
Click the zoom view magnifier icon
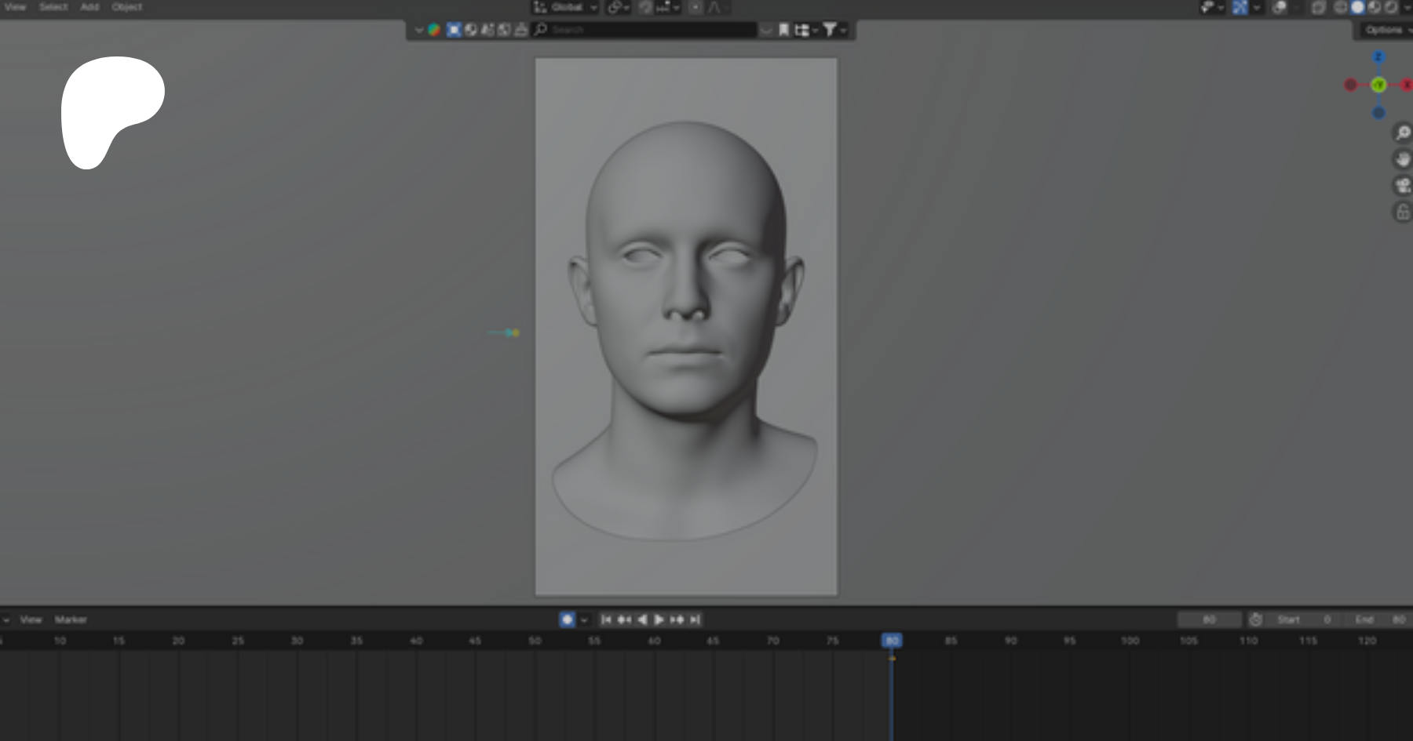coord(1402,133)
